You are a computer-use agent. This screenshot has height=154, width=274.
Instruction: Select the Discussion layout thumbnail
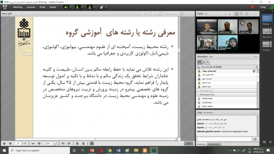267,32
